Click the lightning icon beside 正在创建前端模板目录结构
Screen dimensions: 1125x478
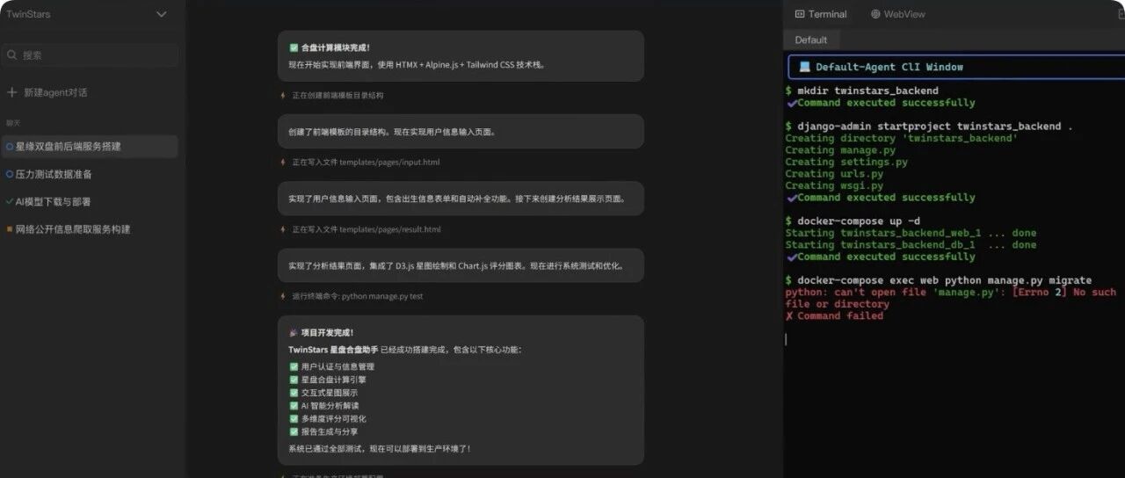coord(283,95)
